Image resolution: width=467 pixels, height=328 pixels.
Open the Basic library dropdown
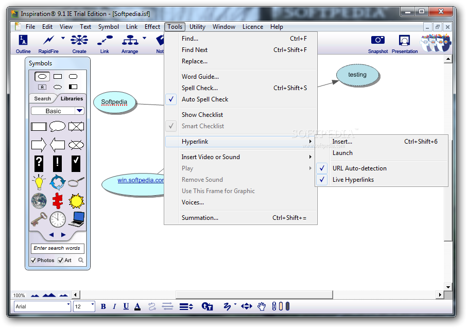(x=79, y=111)
